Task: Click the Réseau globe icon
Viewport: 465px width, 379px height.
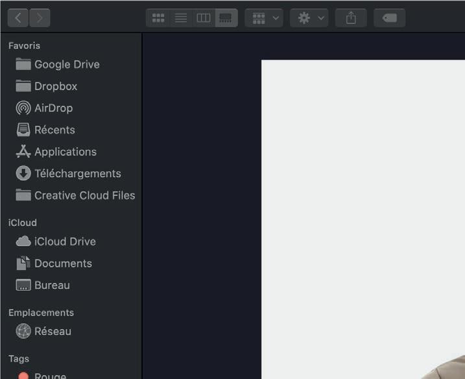Action: pos(23,331)
